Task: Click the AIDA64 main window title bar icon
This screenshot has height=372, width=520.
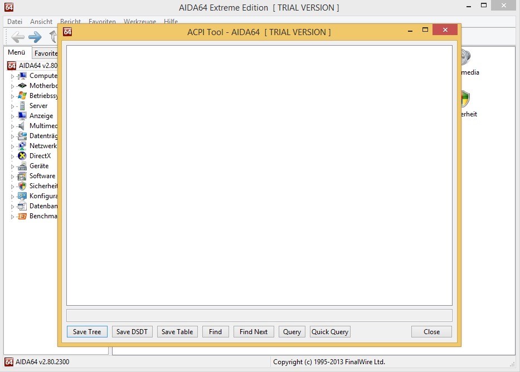Action: point(9,7)
